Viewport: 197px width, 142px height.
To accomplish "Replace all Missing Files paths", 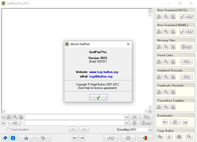I will 186,47.
